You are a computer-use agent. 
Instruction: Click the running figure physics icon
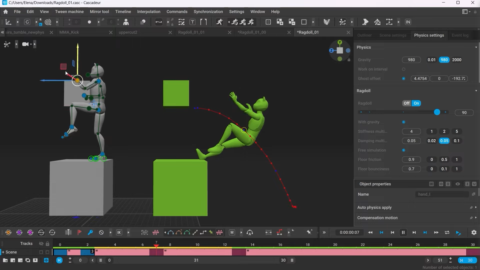click(x=219, y=22)
